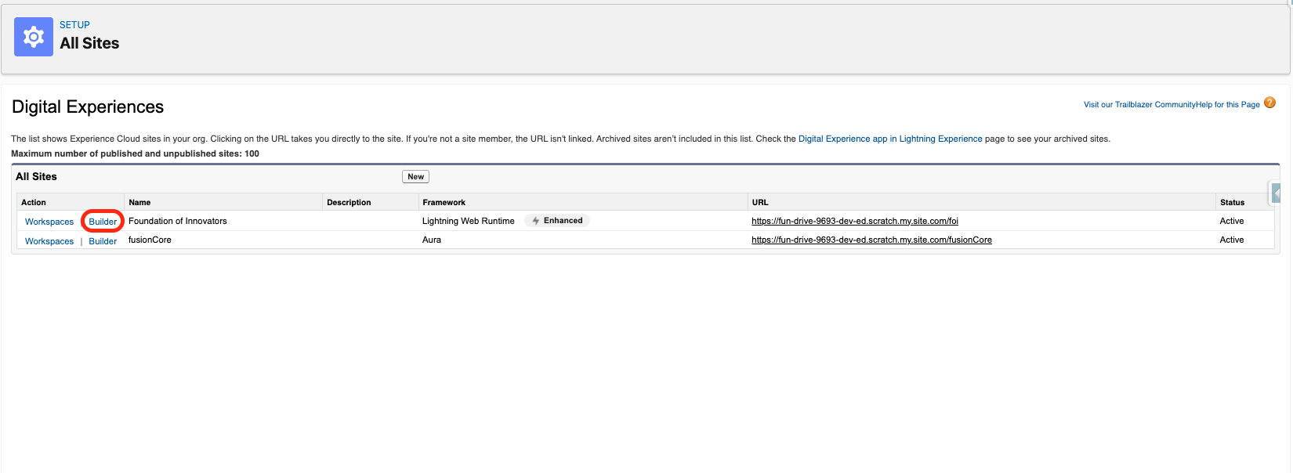Click the Description column header

coord(349,202)
